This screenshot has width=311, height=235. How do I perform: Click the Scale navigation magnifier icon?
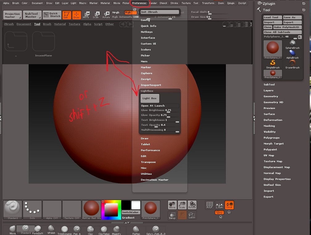point(182,205)
